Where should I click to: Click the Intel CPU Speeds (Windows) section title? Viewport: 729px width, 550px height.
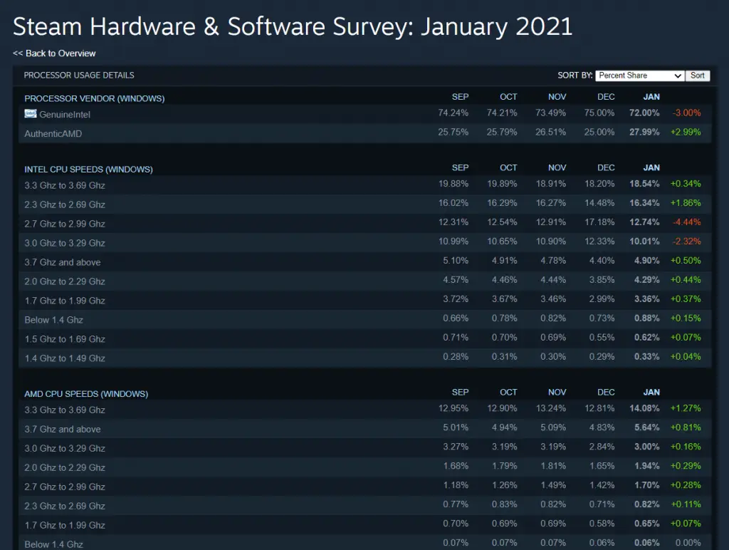pos(88,170)
